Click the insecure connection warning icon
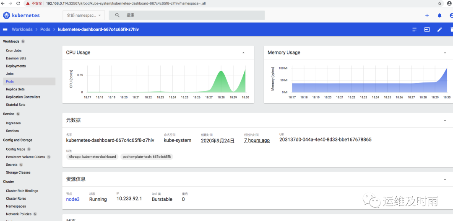 click(28, 3)
